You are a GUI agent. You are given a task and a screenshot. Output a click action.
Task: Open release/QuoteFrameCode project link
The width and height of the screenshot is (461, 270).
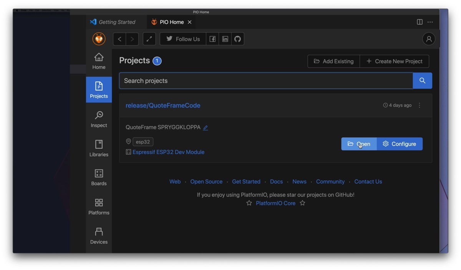(x=163, y=105)
